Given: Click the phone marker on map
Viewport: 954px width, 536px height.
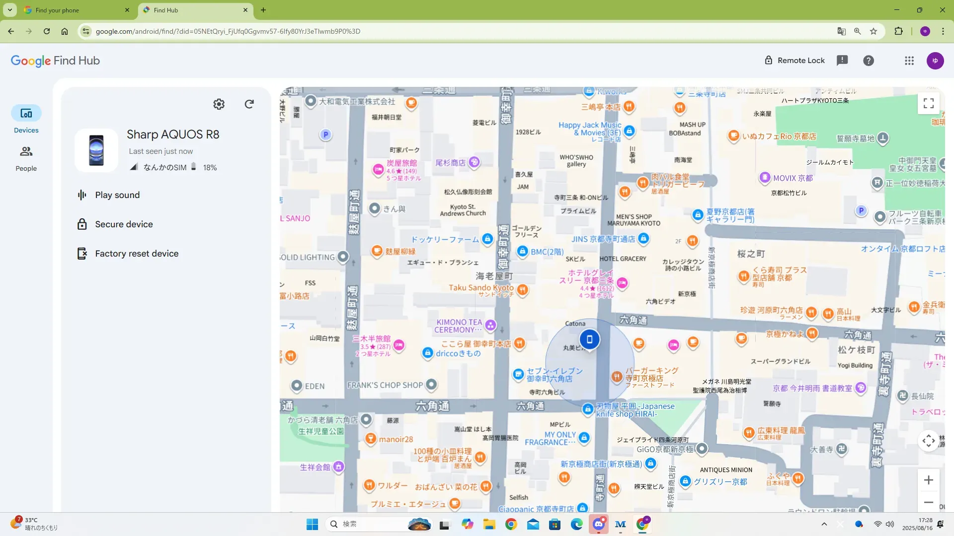Looking at the screenshot, I should [590, 339].
